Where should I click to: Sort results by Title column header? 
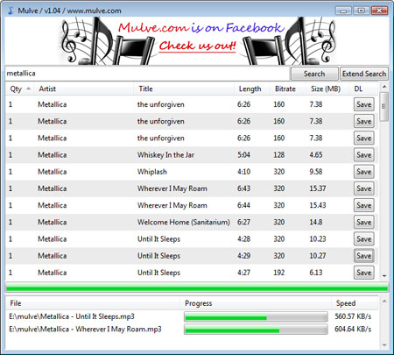click(x=184, y=89)
